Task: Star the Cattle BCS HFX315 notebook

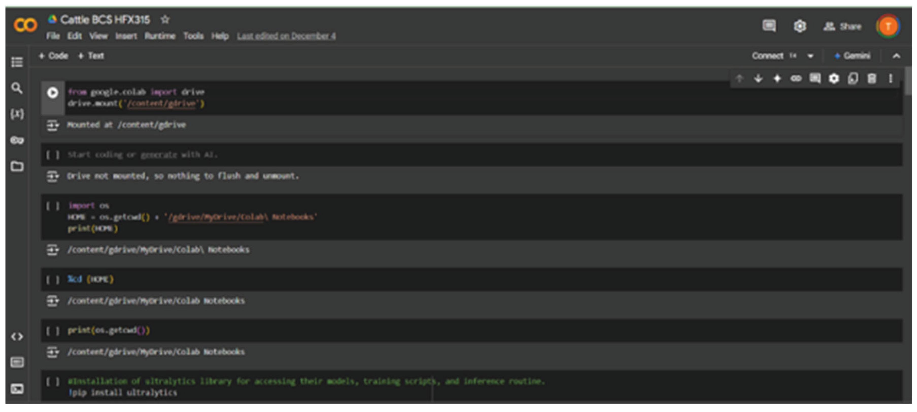Action: coord(165,20)
